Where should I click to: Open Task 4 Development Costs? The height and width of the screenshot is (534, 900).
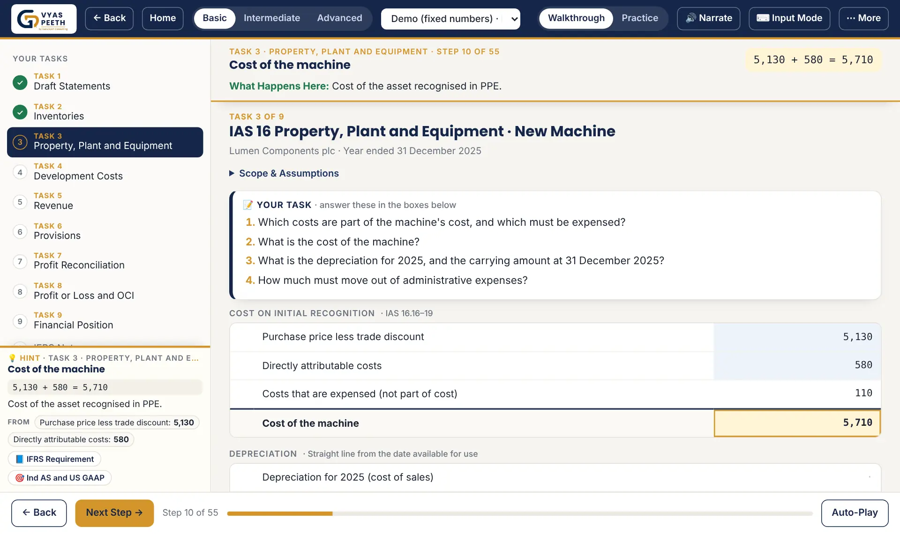[x=105, y=172]
